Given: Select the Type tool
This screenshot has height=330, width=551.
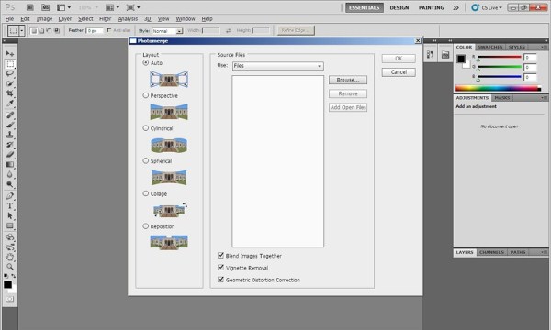Looking at the screenshot, I should [x=10, y=206].
